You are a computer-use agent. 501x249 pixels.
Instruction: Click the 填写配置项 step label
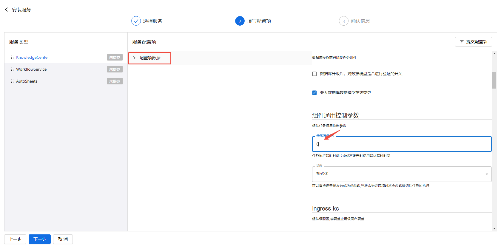tap(259, 21)
